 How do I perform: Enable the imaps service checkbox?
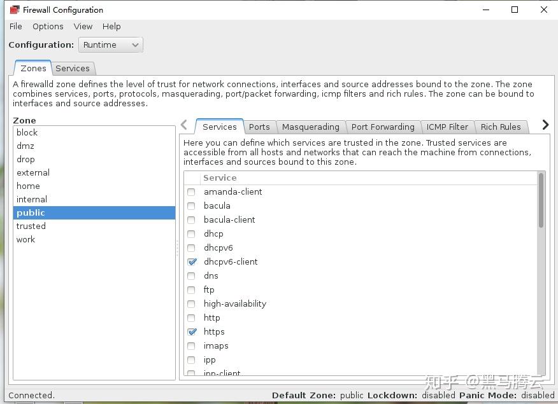(x=192, y=346)
